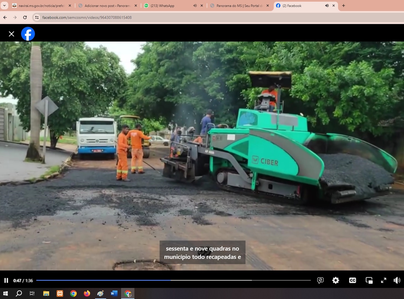Pause the Facebook video

[x=6, y=280]
